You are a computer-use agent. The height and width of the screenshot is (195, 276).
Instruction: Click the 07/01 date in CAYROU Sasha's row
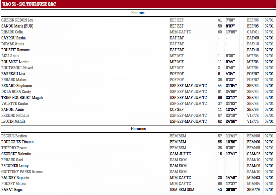[x=269, y=38]
